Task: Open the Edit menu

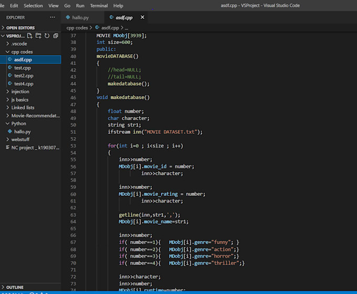Action: 14,6
